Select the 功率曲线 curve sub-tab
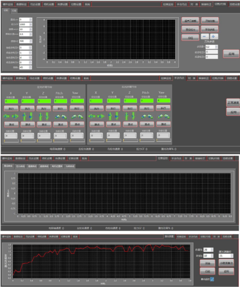Image resolution: width=240 pixels, height=287 pixels. point(70,166)
